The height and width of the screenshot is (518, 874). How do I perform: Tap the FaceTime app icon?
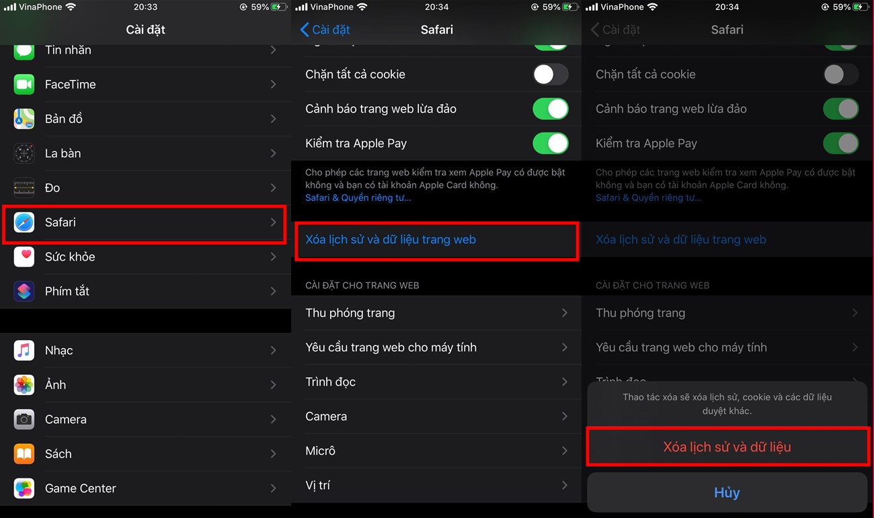pos(24,84)
